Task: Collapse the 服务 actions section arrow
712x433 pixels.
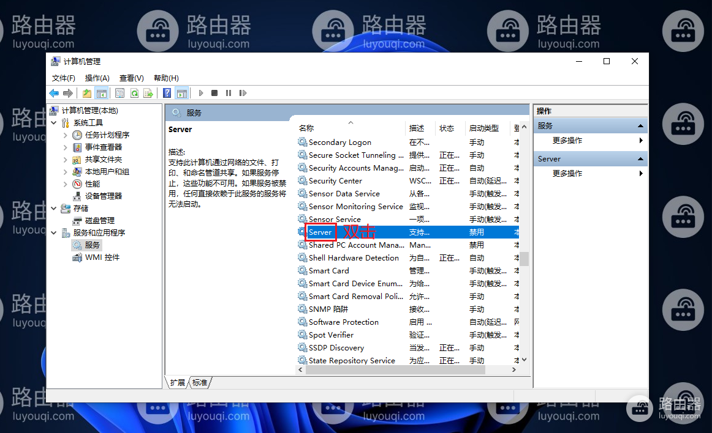Action: pos(640,126)
